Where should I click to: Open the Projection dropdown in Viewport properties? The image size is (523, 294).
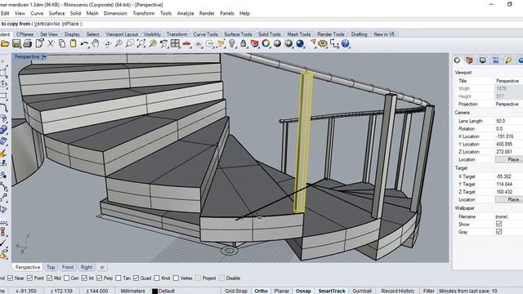click(508, 104)
